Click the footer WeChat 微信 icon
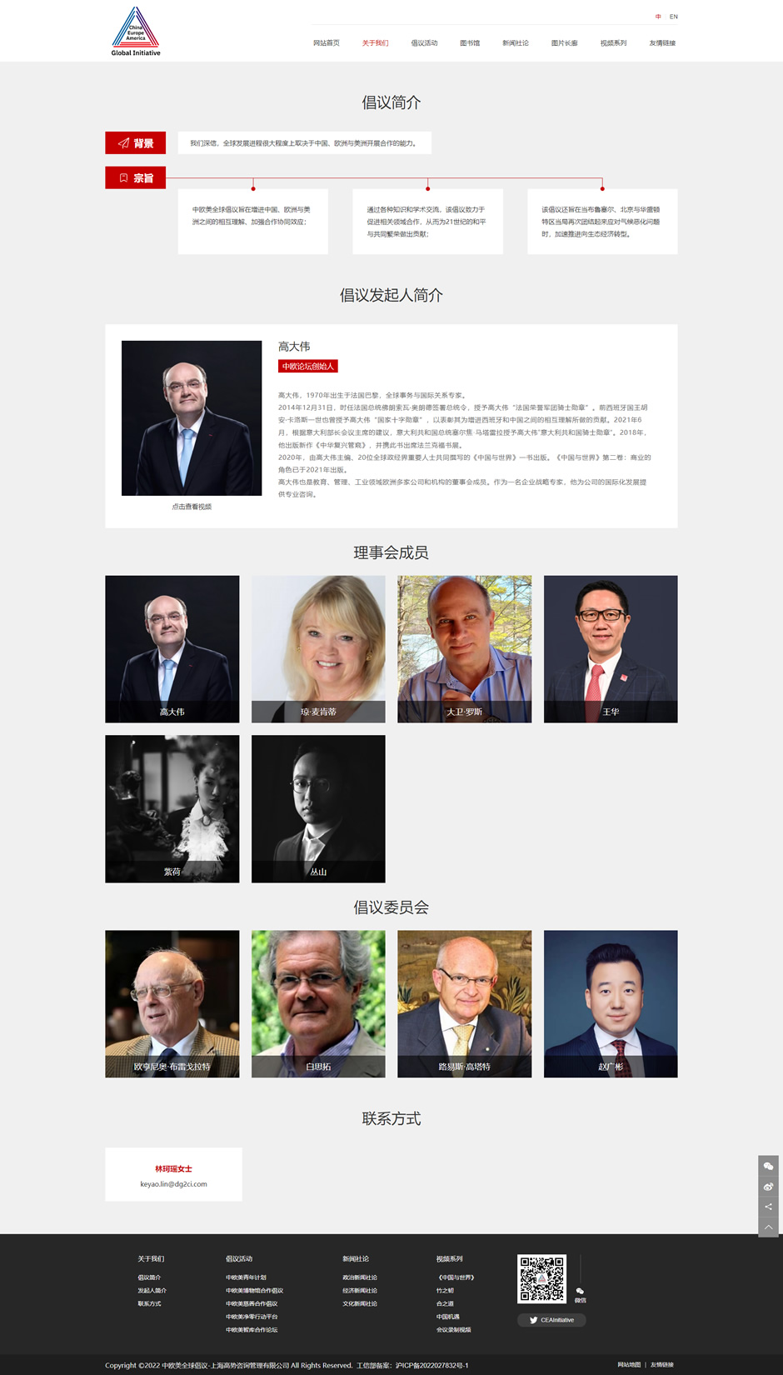The image size is (783, 1375). (x=581, y=1293)
